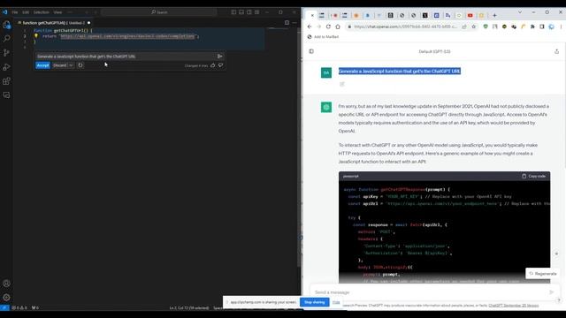Open the overflow menu after View
Screen dimensions: 566x318
(70, 12)
